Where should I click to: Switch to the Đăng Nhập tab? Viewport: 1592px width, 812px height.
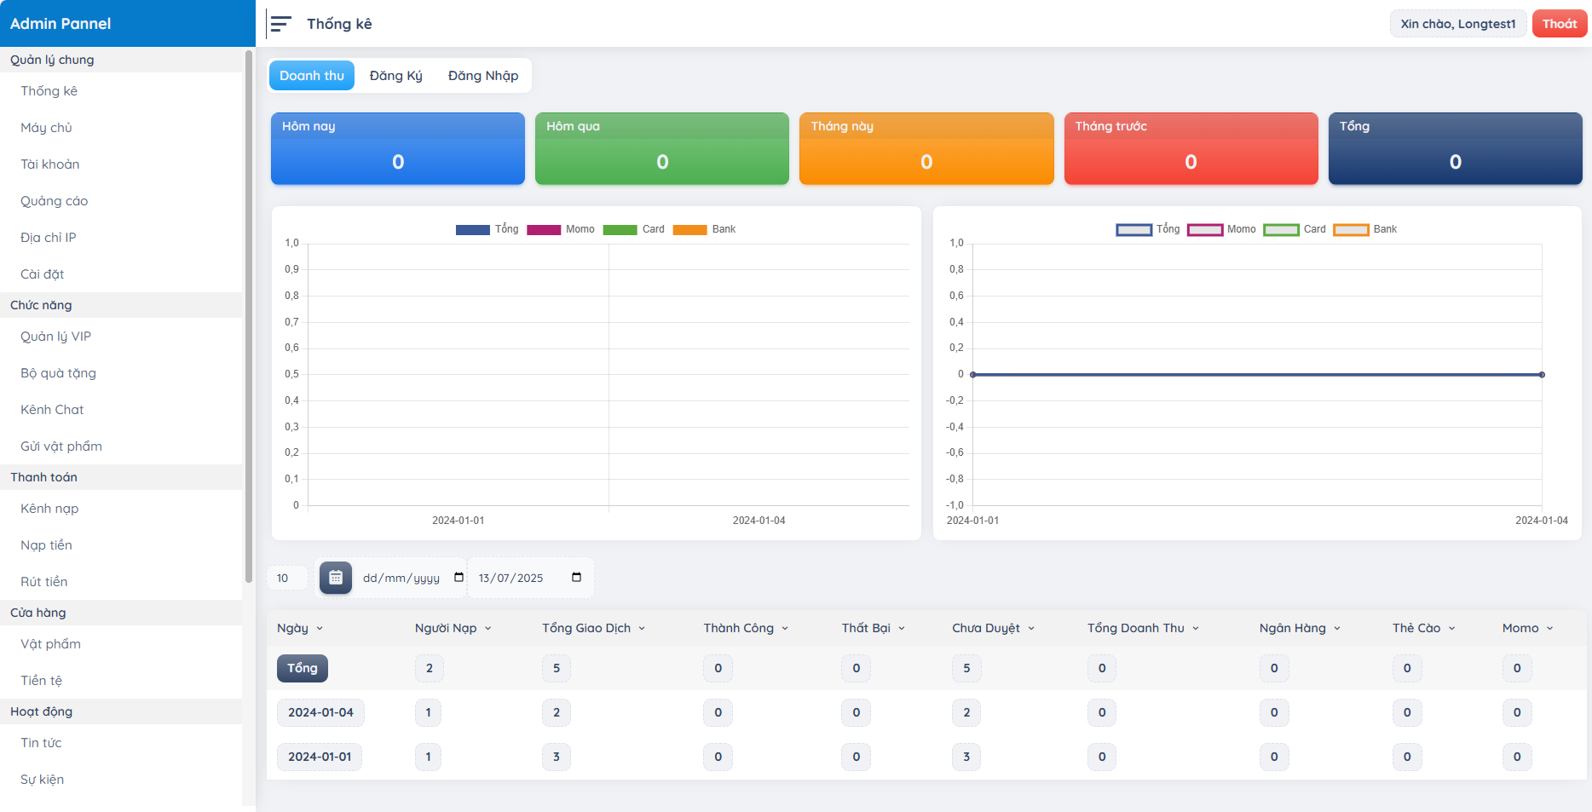click(482, 76)
